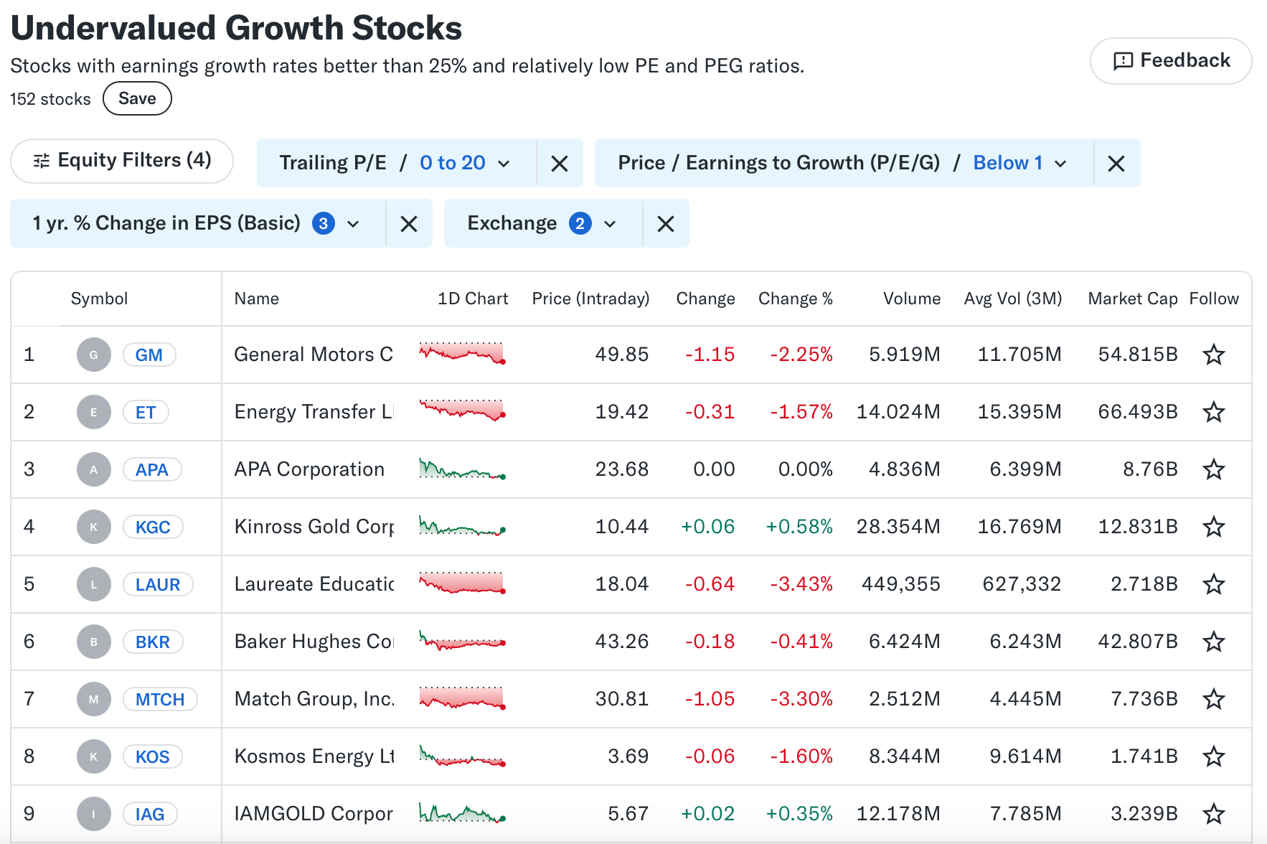
Task: View Baker Hughes 1D chart thumbnail
Action: (463, 640)
